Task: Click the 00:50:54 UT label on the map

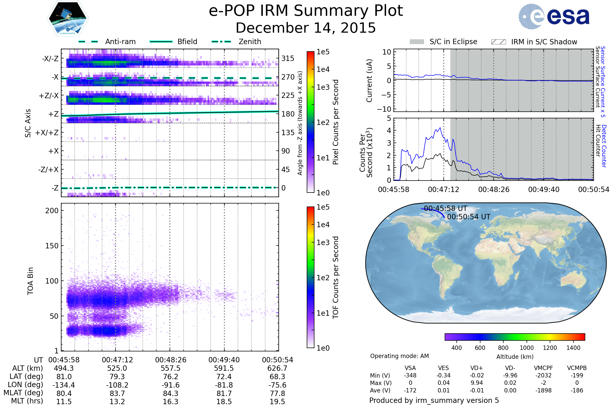Action: (x=469, y=217)
